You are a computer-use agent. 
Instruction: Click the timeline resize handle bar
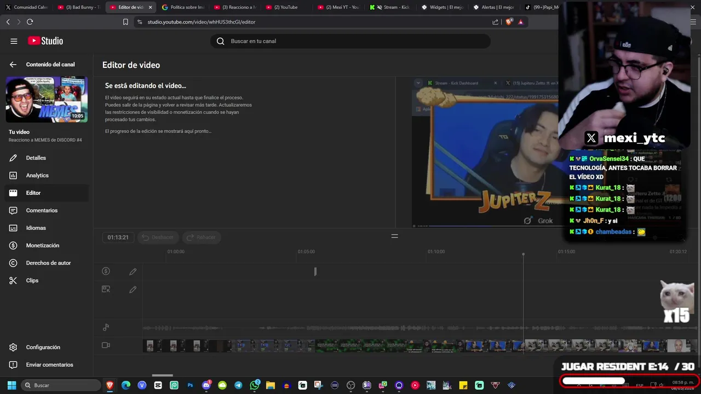coord(394,236)
